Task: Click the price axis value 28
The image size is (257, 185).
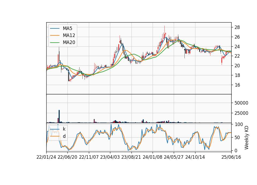Action: [x=237, y=27]
